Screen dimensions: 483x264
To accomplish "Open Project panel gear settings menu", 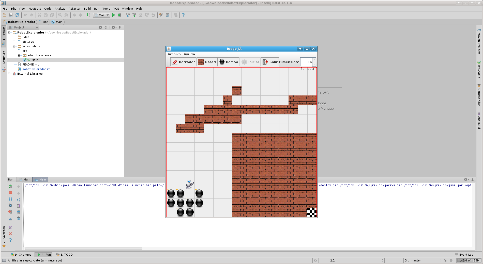I will point(114,27).
